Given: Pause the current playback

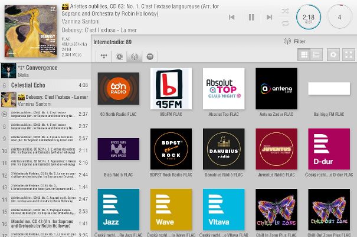Looking at the screenshot, I should [x=251, y=17].
